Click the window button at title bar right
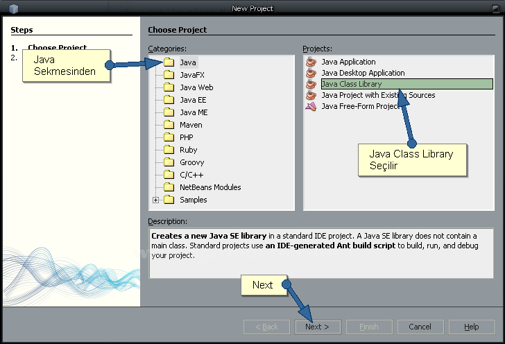The width and height of the screenshot is (505, 344). 496,9
